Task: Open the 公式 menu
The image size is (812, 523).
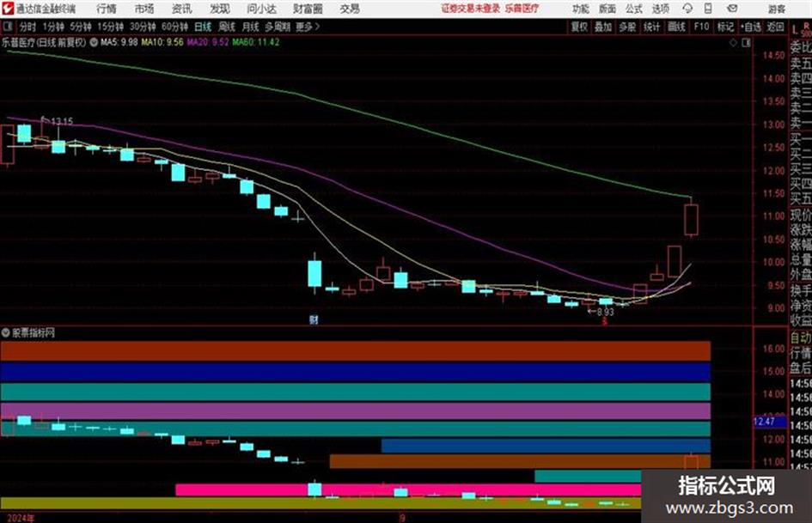Action: [633, 9]
